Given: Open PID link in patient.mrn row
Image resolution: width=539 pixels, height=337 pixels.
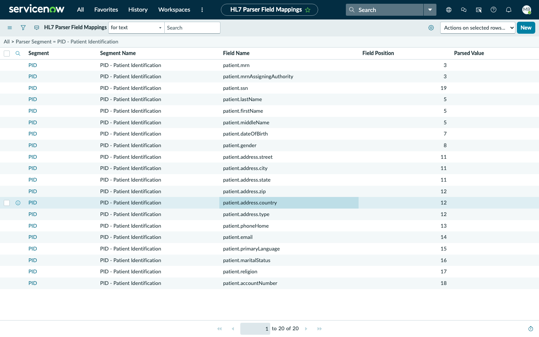Looking at the screenshot, I should [x=33, y=65].
